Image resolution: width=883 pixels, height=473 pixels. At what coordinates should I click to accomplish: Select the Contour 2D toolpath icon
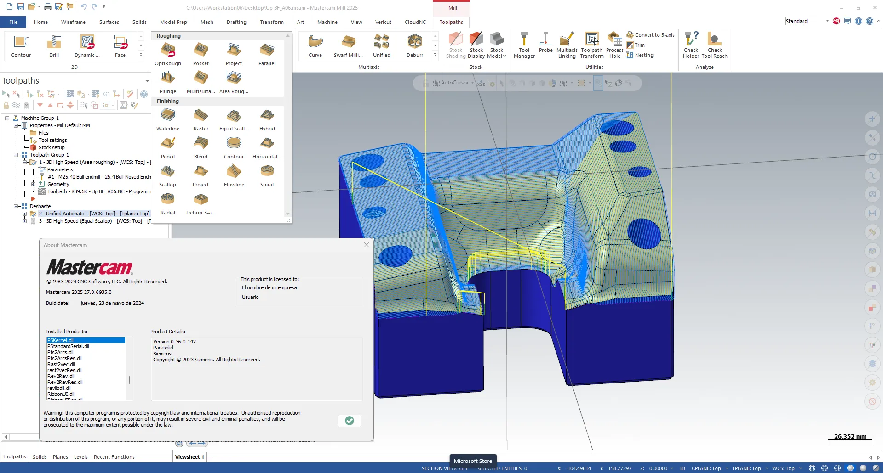[x=21, y=46]
